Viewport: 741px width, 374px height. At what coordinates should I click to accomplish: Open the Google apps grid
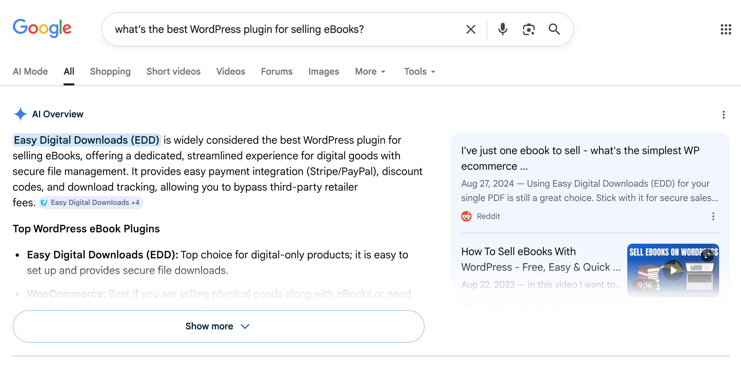tap(726, 29)
